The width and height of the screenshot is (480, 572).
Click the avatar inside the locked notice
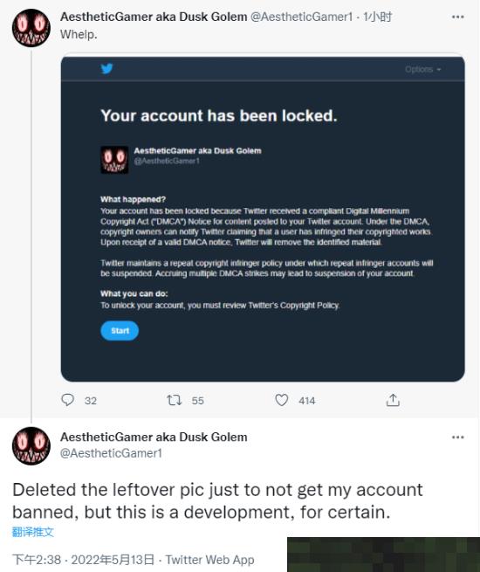click(114, 160)
